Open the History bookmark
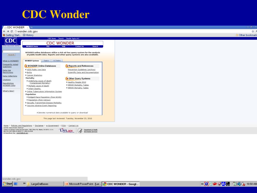The height and width of the screenshot is (193, 257). (x=28, y=35)
